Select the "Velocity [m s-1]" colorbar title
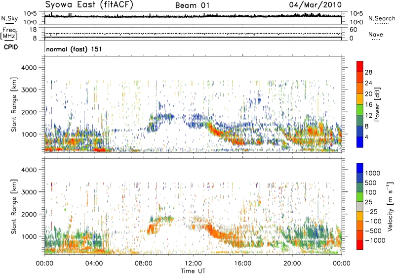Screen dimensions: 395x274 (390, 206)
